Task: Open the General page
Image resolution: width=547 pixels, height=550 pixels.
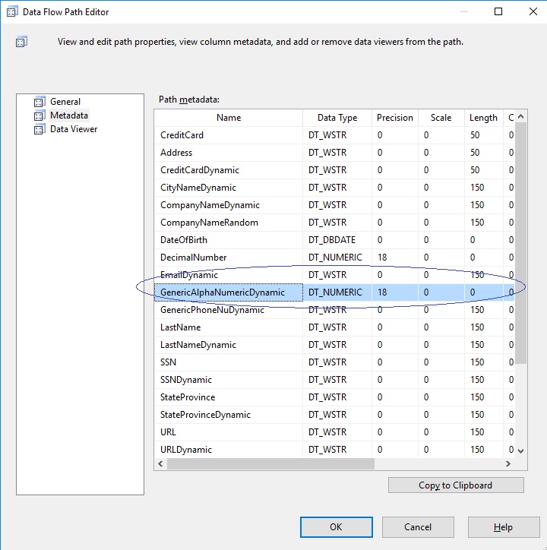Action: pos(65,101)
